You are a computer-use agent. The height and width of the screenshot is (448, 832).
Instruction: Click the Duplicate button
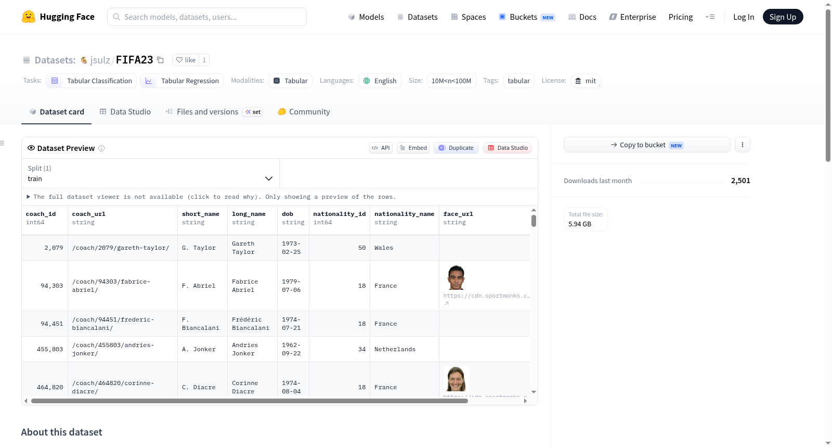[x=456, y=148]
